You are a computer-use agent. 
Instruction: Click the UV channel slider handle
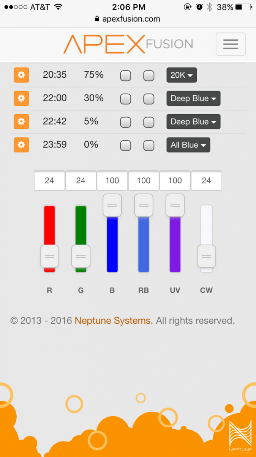(175, 205)
